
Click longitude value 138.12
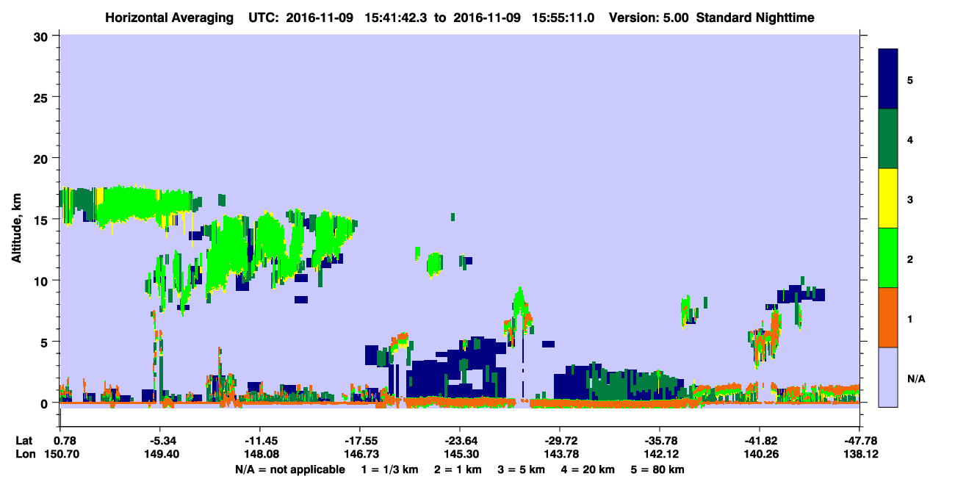860,455
